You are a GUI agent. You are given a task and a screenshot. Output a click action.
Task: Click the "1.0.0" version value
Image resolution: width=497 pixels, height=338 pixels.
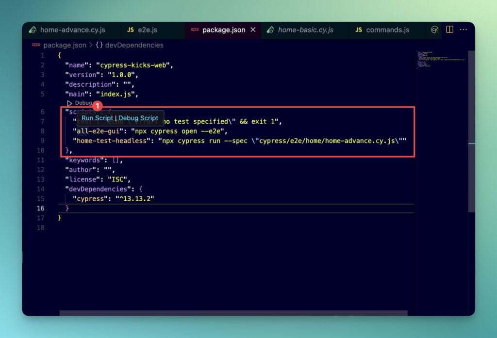pos(121,75)
